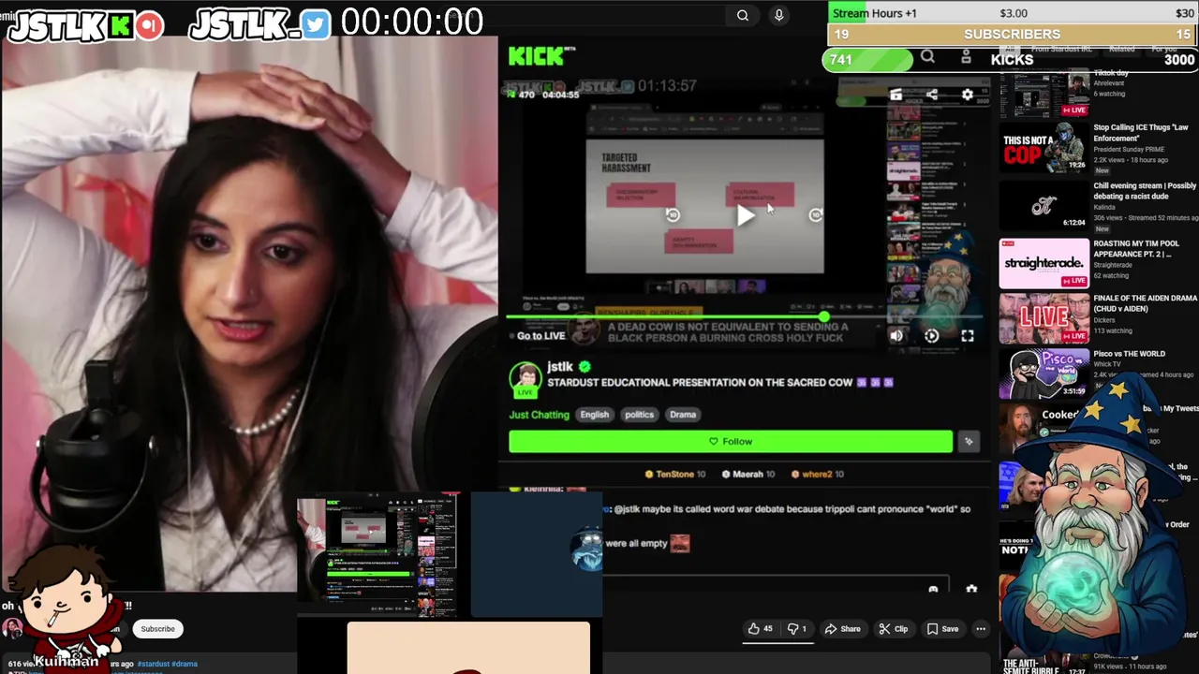Select the politics tag
This screenshot has width=1199, height=674.
click(639, 415)
